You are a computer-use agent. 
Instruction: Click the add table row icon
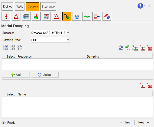click(x=135, y=48)
